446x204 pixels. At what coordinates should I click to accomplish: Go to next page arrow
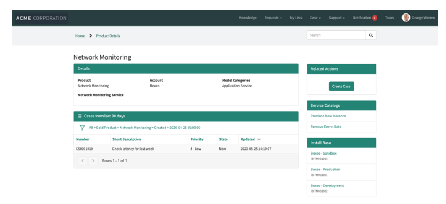coord(93,161)
